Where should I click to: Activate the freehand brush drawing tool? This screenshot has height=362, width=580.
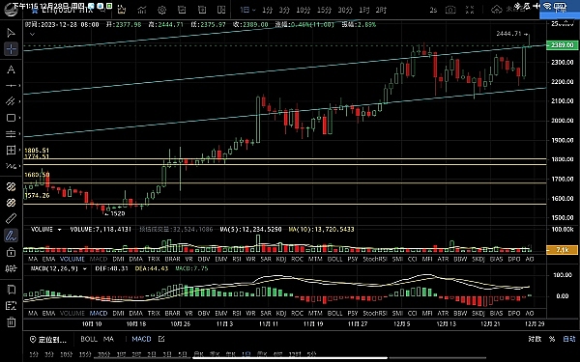pyautogui.click(x=11, y=236)
